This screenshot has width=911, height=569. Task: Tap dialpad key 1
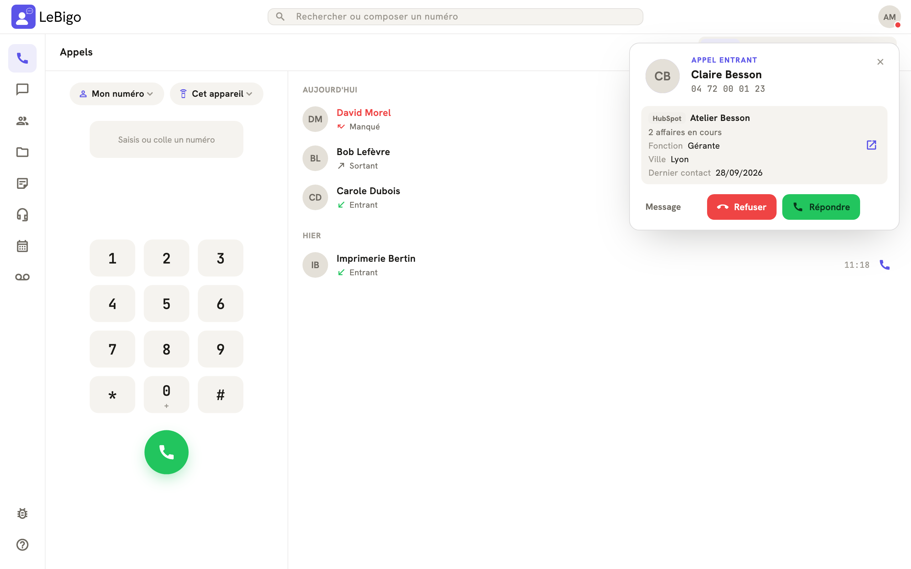click(x=112, y=258)
